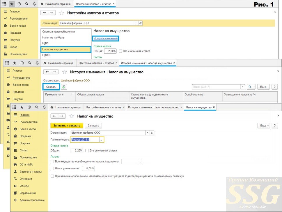Image resolution: width=282 pixels, height=212 pixels.
Task: Expand Организация dropdown in front form
Action: click(x=148, y=133)
